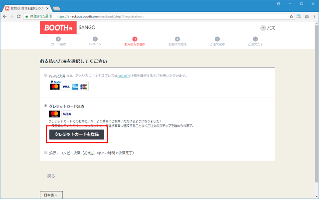The width and height of the screenshot is (319, 199).
Task: Open a new tab
Action: (56, 8)
